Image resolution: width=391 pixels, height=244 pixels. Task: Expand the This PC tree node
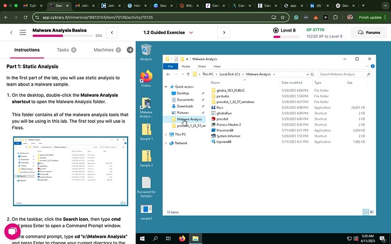[165, 135]
